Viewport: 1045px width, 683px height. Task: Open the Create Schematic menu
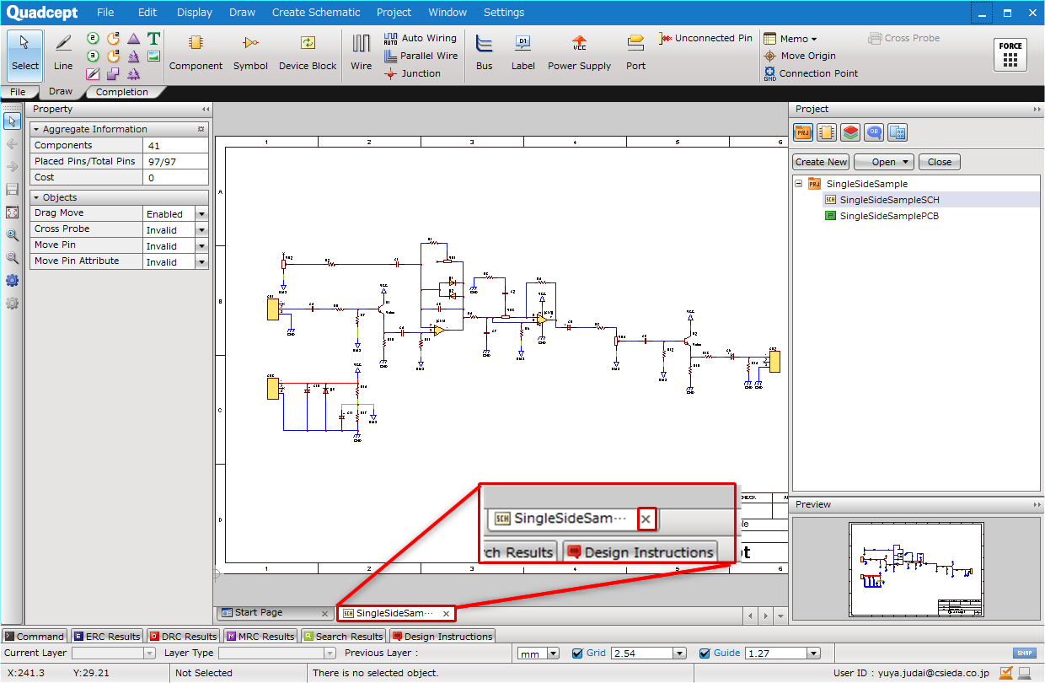pos(316,12)
